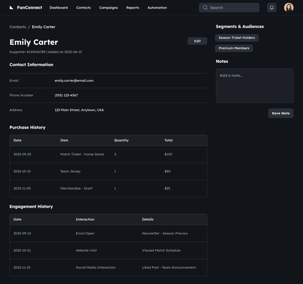Image resolution: width=303 pixels, height=284 pixels.
Task: Open the Contacts menu item
Action: 83,8
